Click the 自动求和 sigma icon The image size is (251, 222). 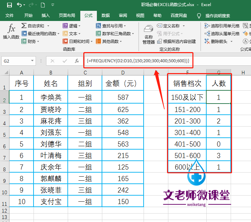coord(24,26)
